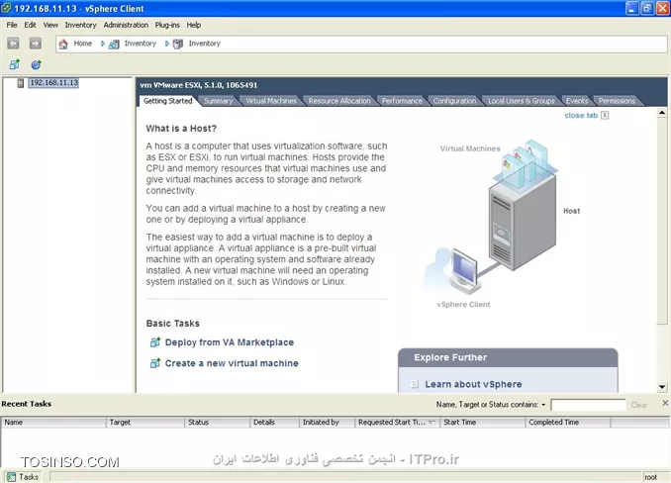The width and height of the screenshot is (671, 483).
Task: Open the Edit menu
Action: point(30,25)
